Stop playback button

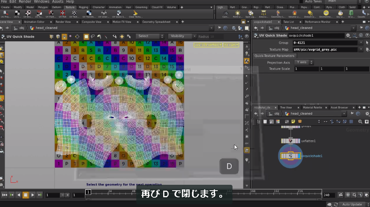25,195
